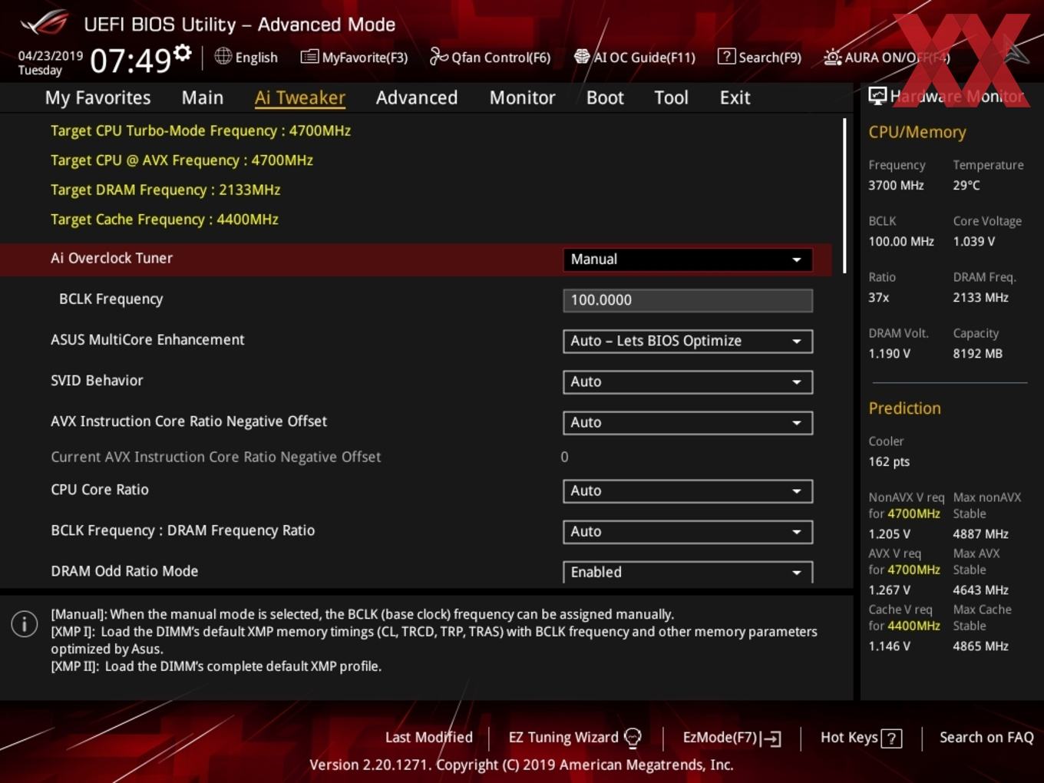Click Target DRAM Frequency : 2133MHz text

pyautogui.click(x=165, y=190)
